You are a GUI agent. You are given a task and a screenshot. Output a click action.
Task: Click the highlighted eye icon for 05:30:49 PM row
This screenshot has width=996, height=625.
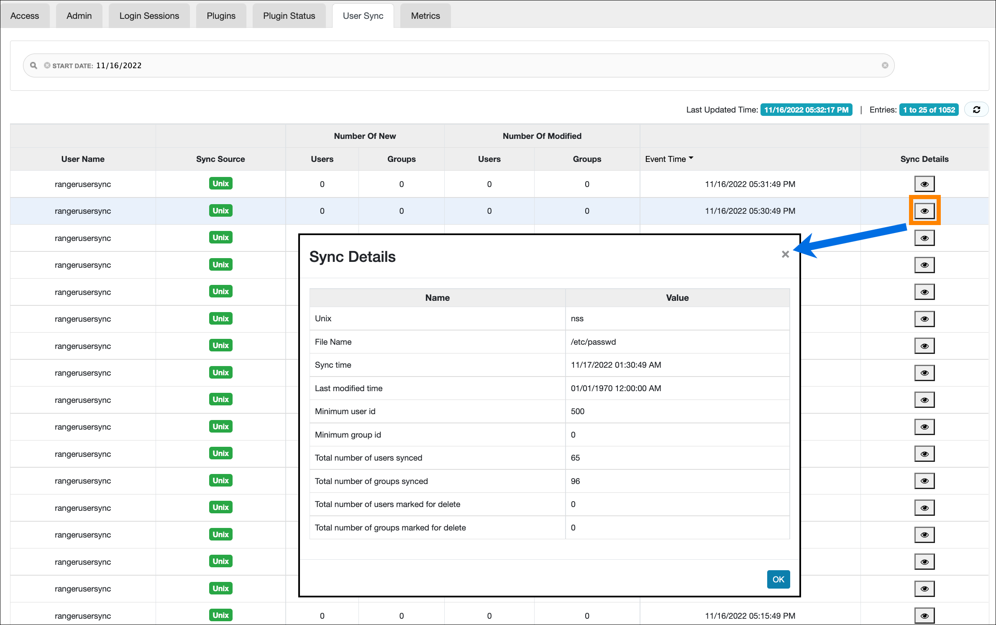click(x=924, y=211)
